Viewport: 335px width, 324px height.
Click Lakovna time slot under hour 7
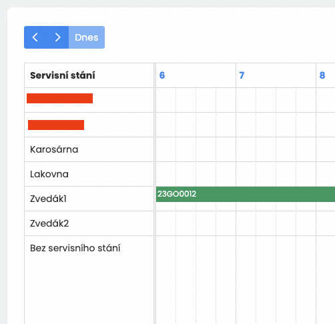pyautogui.click(x=276, y=174)
